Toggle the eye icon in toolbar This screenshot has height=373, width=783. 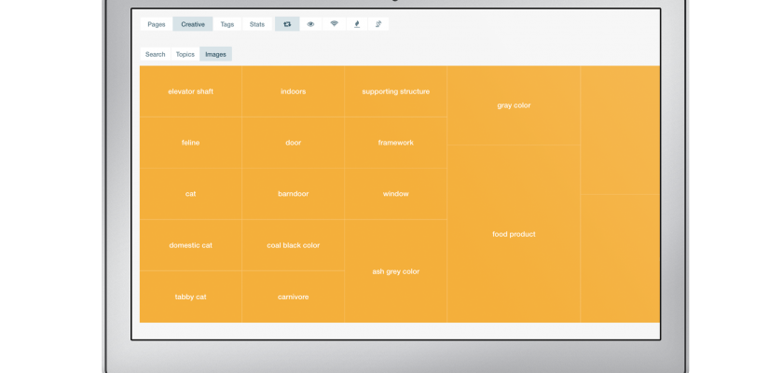click(x=310, y=24)
